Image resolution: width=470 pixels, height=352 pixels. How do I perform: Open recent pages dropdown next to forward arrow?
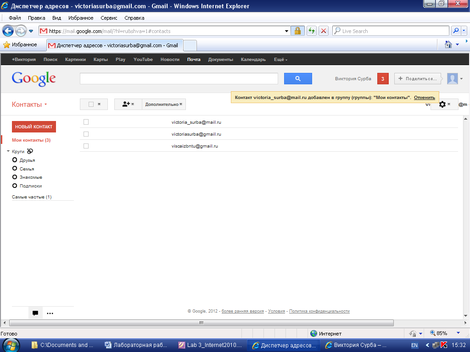pos(31,31)
